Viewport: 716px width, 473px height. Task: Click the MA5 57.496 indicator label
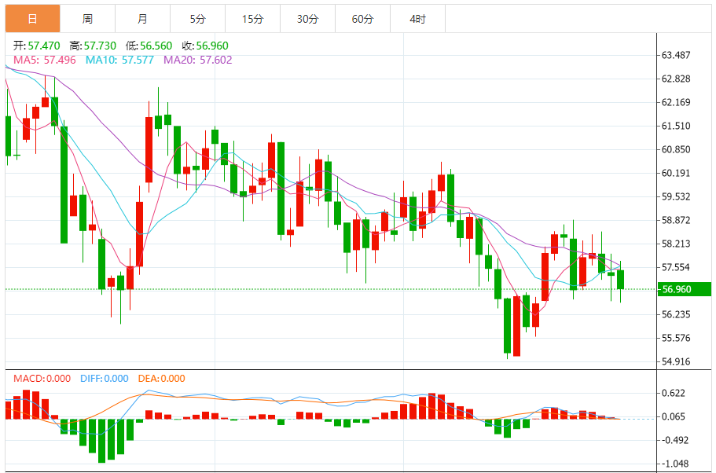(x=45, y=60)
